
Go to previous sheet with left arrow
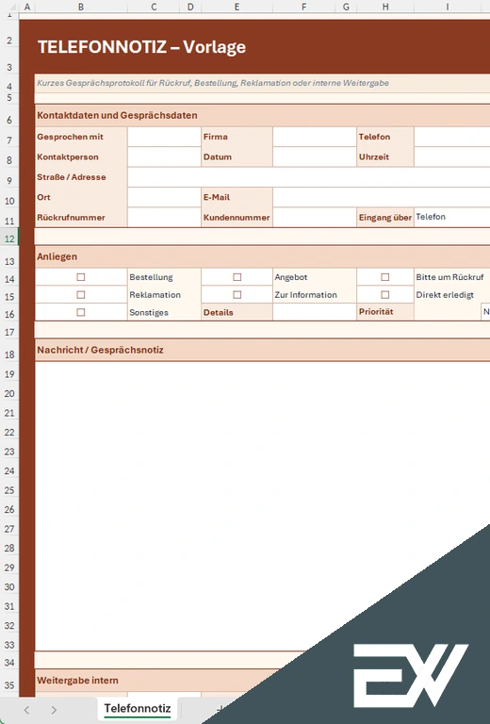pyautogui.click(x=26, y=710)
